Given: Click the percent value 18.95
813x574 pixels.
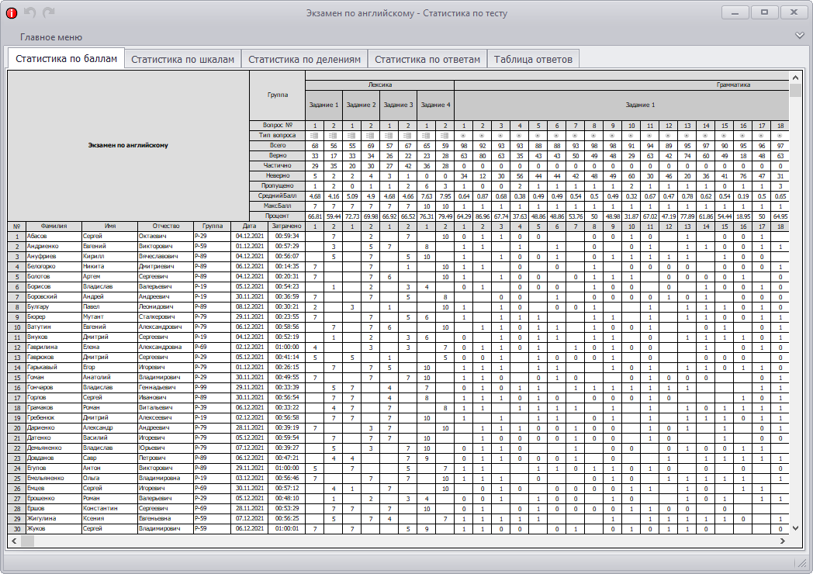Looking at the screenshot, I should (x=743, y=216).
